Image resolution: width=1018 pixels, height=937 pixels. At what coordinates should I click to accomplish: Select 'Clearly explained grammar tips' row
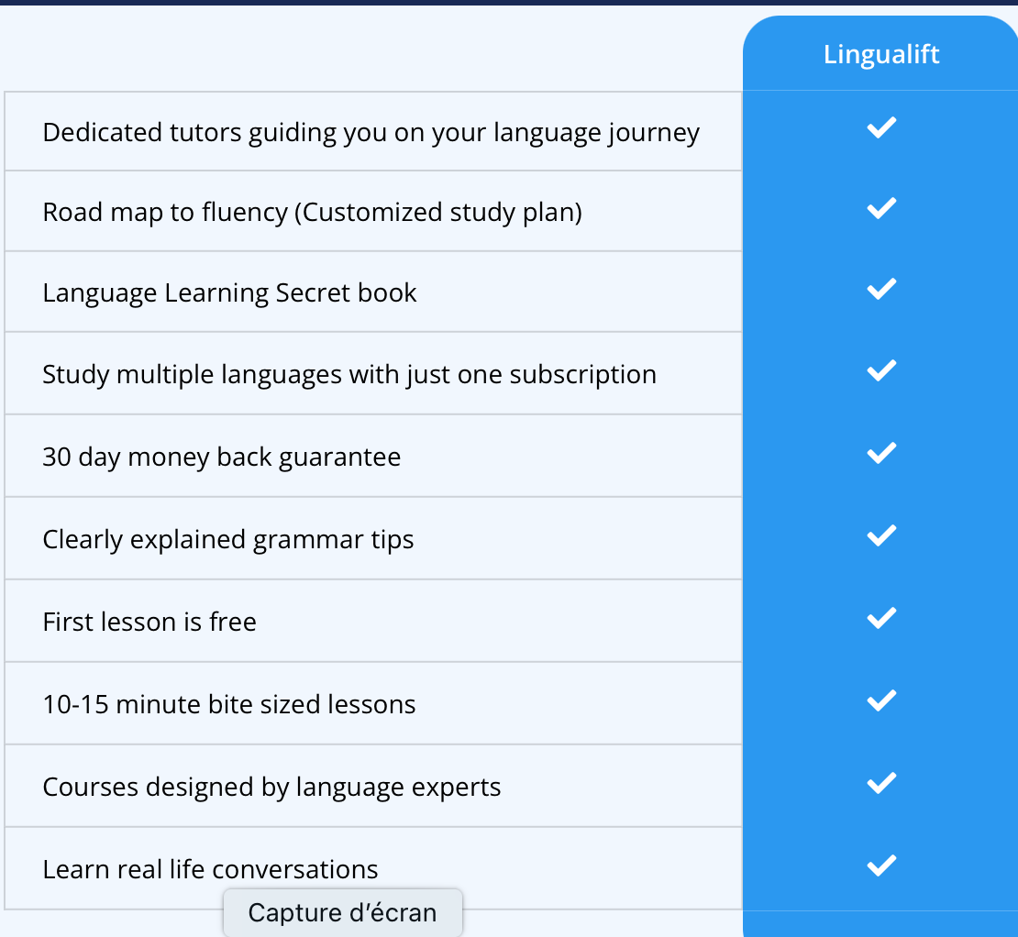(227, 540)
